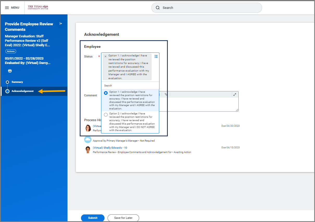Screen dimensions: 315x222
Task: Attach a file using the paperclip icon
Action: (166, 94)
